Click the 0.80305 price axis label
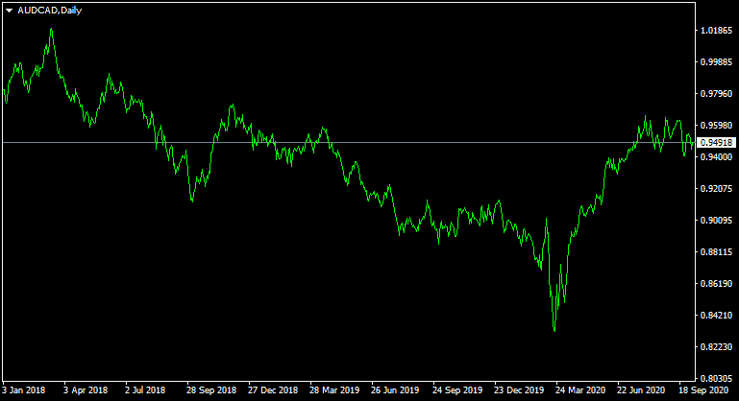 coord(716,378)
